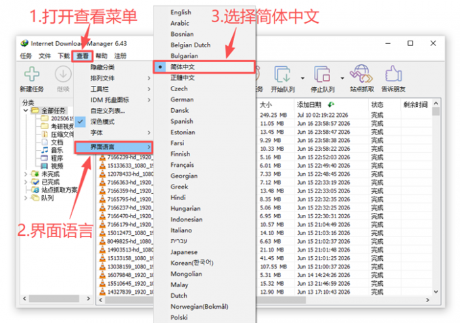Expand the 队列 tree node
Screen dimensions: 460x323
(x=26, y=198)
